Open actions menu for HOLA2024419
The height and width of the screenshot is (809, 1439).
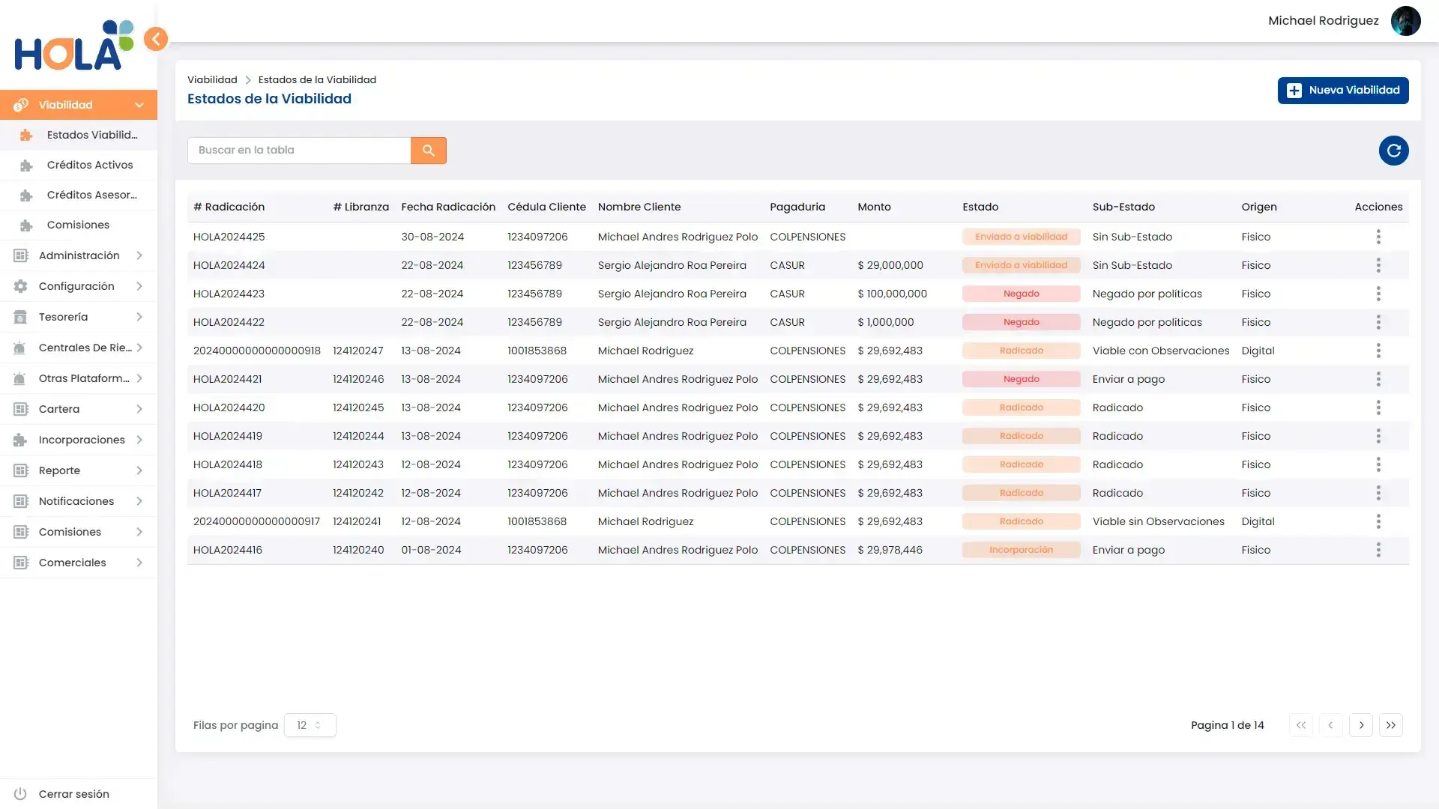click(x=1378, y=436)
